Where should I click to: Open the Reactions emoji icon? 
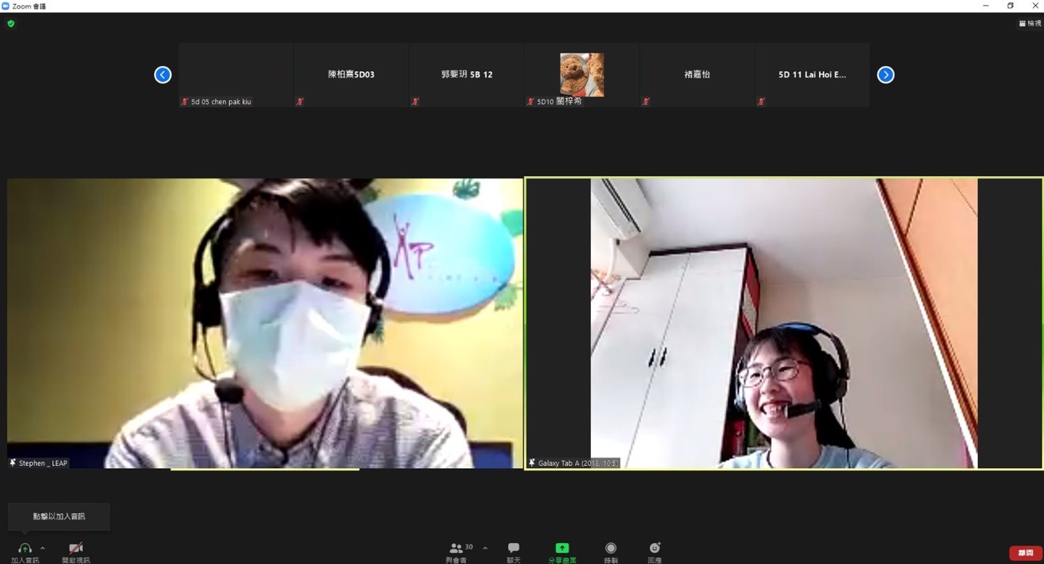[654, 549]
